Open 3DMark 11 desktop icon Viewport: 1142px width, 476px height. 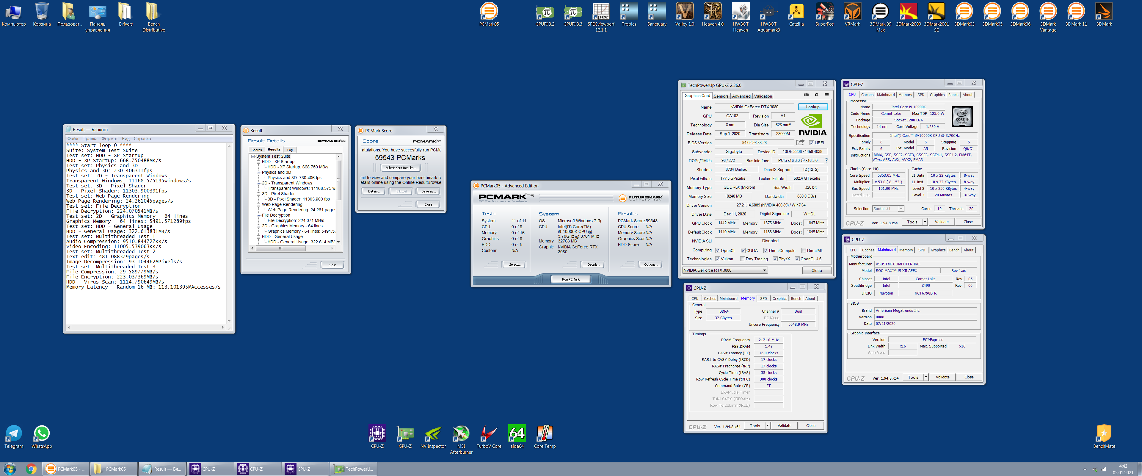coord(1076,15)
